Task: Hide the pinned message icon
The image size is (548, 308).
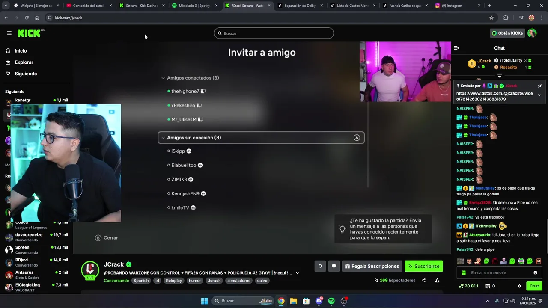Action: click(x=539, y=86)
